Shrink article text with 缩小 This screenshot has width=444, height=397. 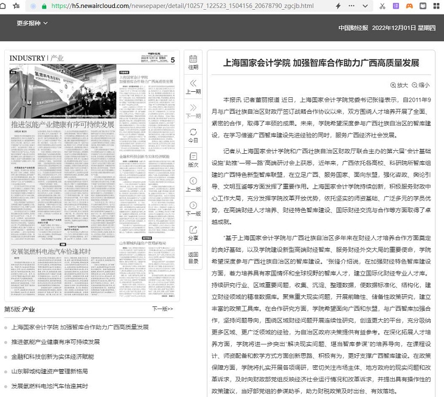point(420,85)
